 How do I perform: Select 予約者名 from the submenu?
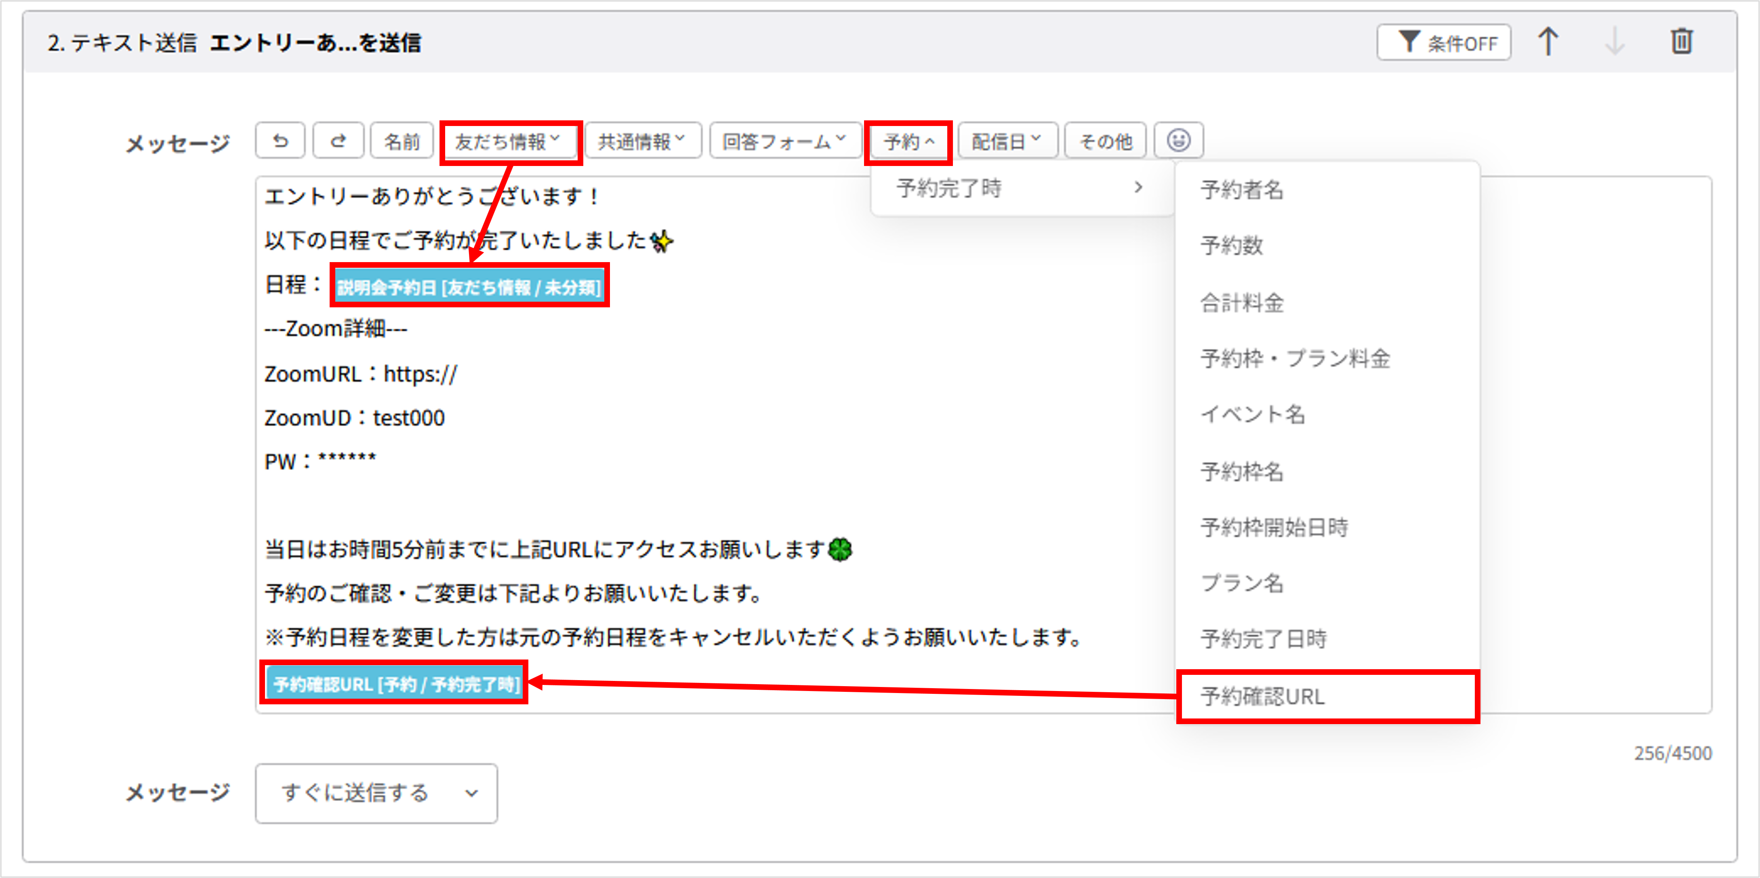pyautogui.click(x=1327, y=190)
